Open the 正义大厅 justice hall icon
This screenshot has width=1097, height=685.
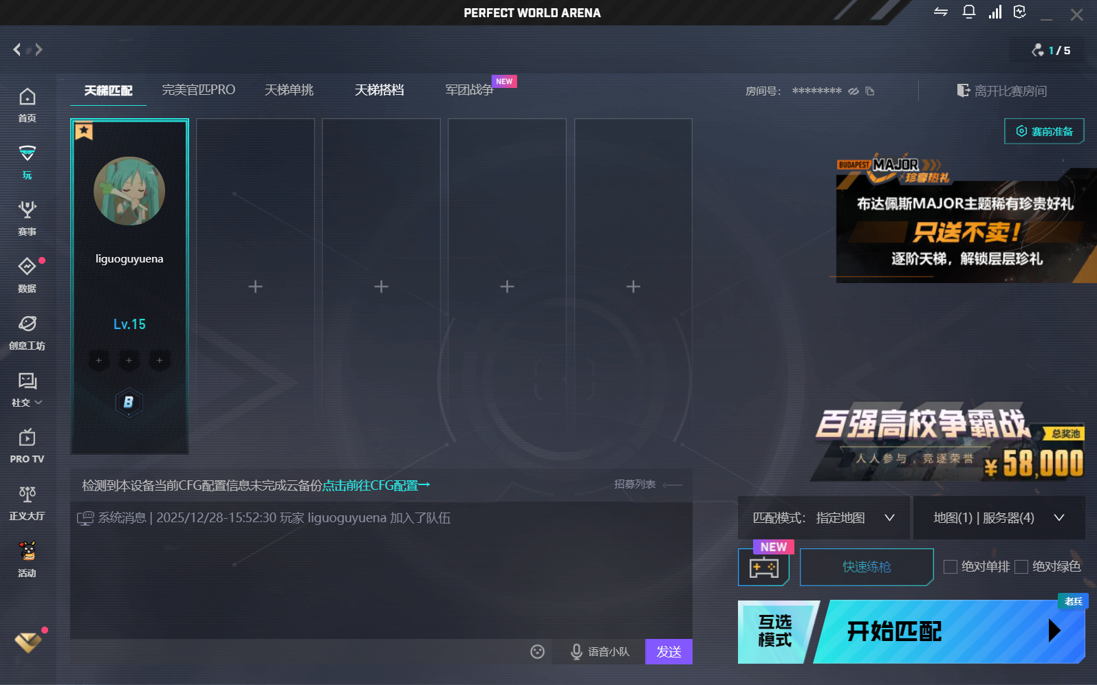(27, 502)
